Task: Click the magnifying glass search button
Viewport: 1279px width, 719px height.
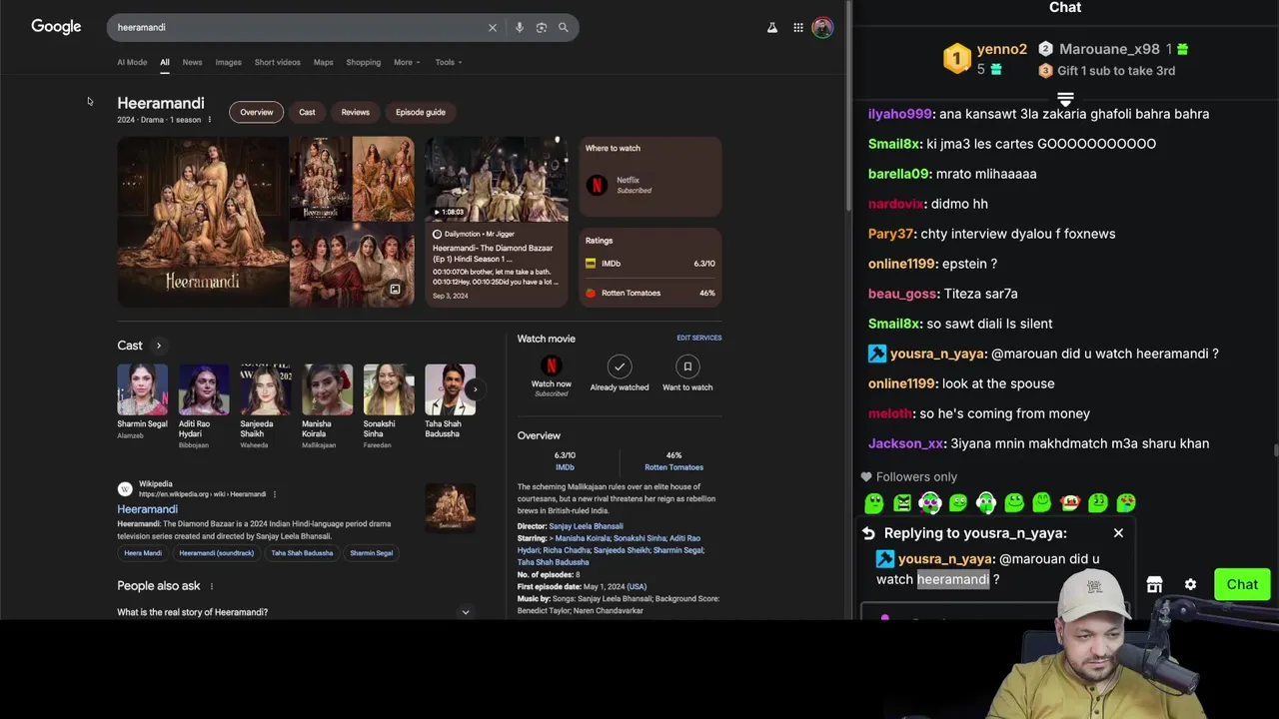Action: click(x=563, y=28)
